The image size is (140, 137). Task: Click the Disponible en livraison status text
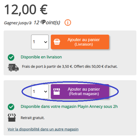pos(41,57)
